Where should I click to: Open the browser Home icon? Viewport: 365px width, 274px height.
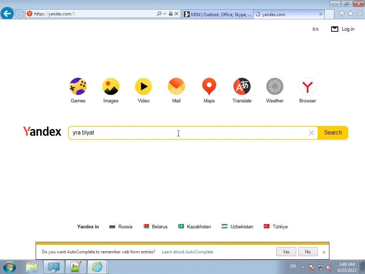tap(341, 14)
